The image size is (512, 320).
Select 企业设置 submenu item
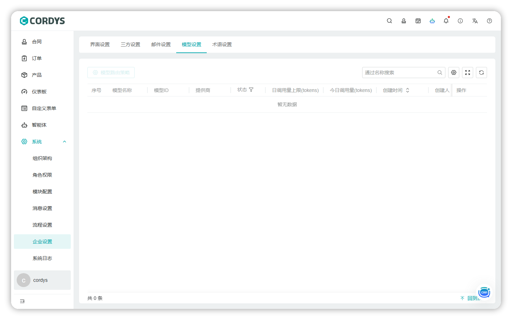pyautogui.click(x=42, y=242)
